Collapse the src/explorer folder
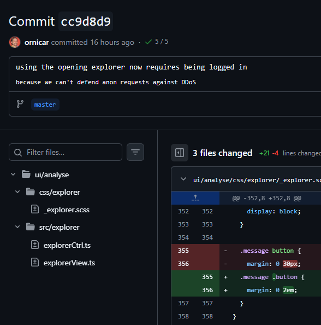The width and height of the screenshot is (321, 325). click(17, 227)
